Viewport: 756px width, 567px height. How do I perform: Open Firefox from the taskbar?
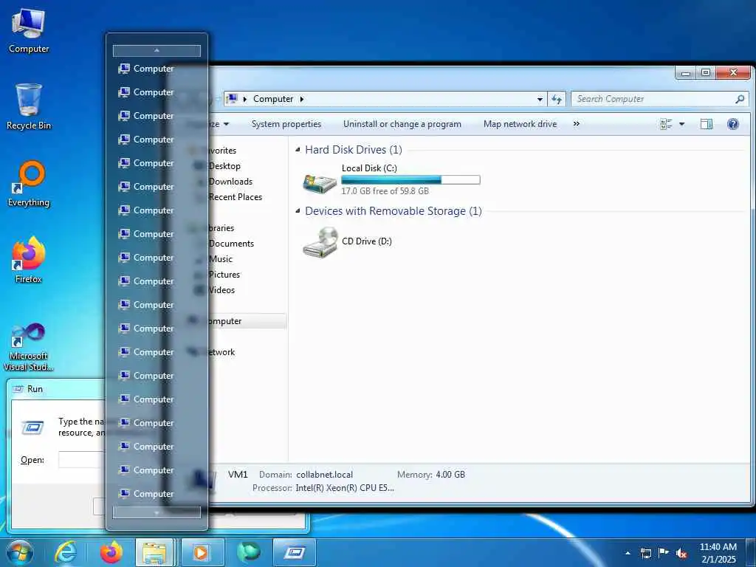point(111,552)
